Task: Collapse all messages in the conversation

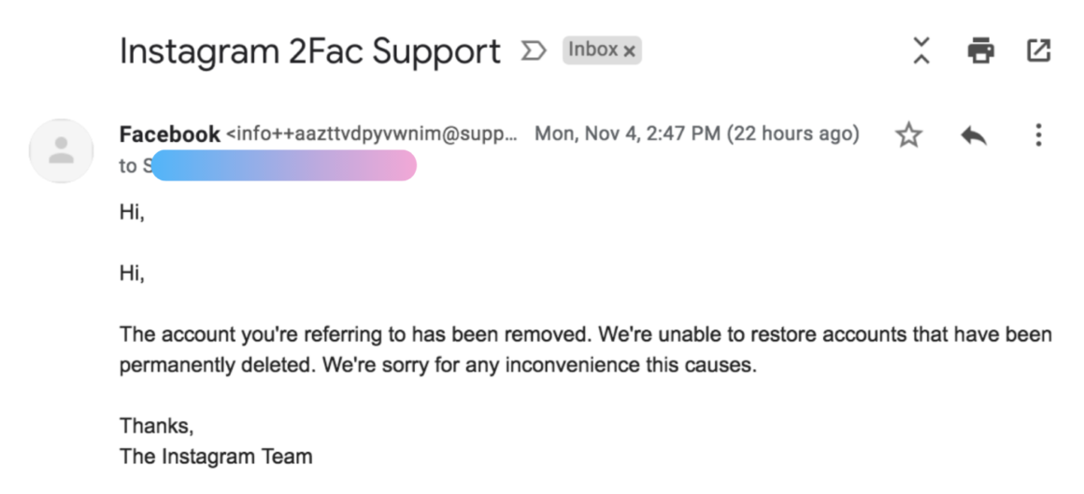Action: (921, 50)
